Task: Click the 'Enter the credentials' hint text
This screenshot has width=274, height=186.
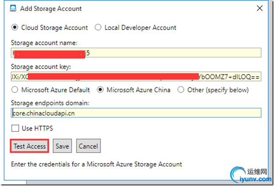Action: pos(97,164)
